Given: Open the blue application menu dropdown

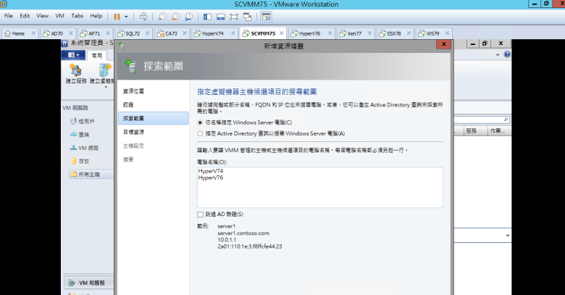Looking at the screenshot, I should [73, 54].
